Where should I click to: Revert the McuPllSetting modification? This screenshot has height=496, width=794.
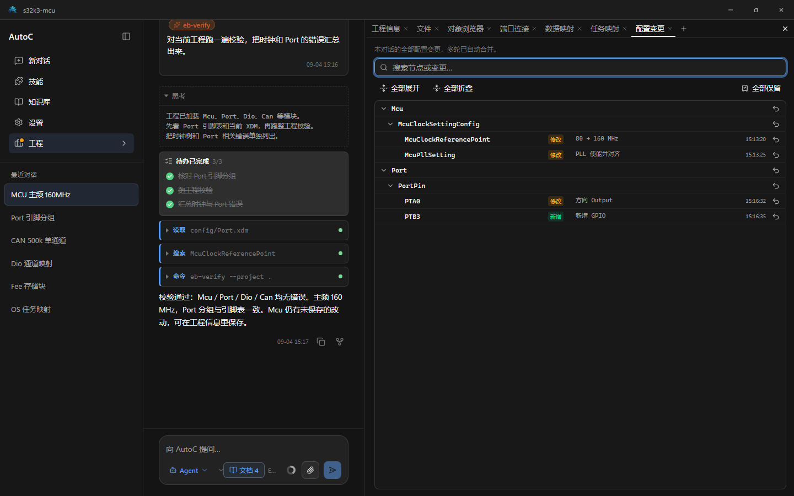pyautogui.click(x=776, y=155)
